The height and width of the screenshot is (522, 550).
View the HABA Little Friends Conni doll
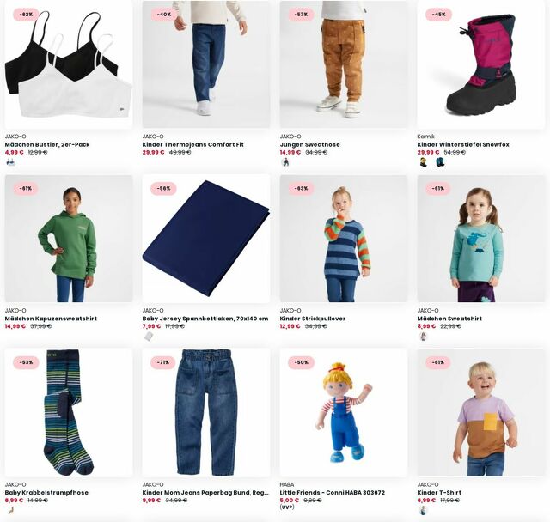click(x=344, y=412)
